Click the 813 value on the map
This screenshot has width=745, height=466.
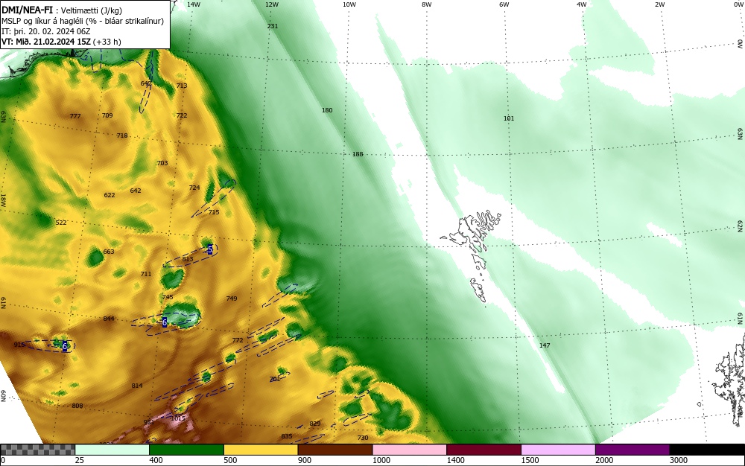click(188, 259)
